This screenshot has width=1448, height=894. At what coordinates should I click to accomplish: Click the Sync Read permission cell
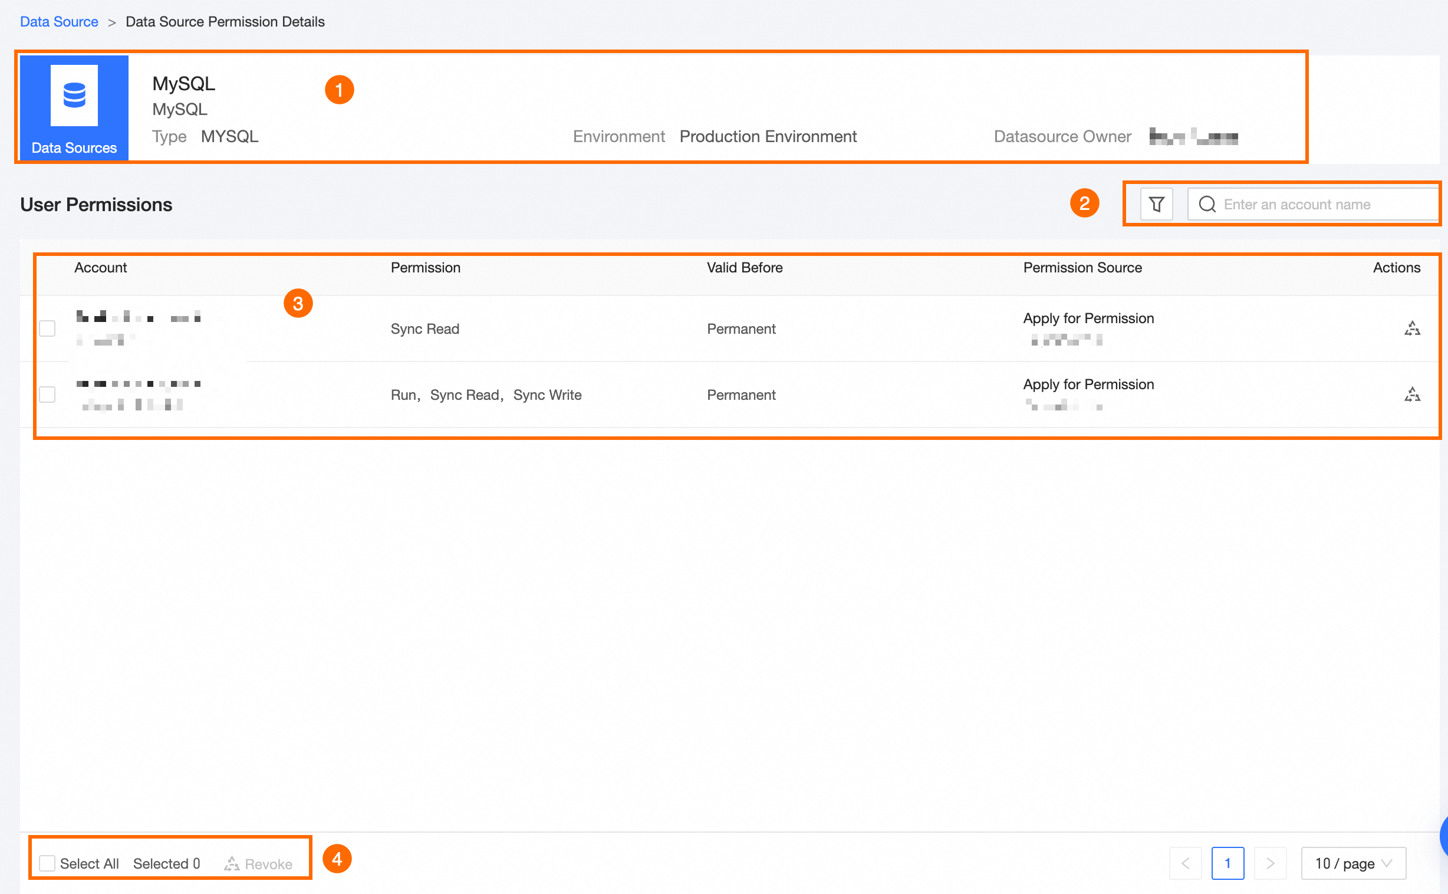(x=425, y=328)
